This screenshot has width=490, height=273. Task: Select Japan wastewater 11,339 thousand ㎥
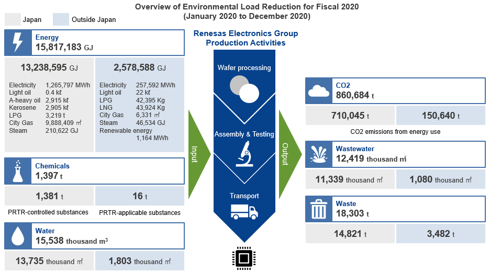(349, 179)
